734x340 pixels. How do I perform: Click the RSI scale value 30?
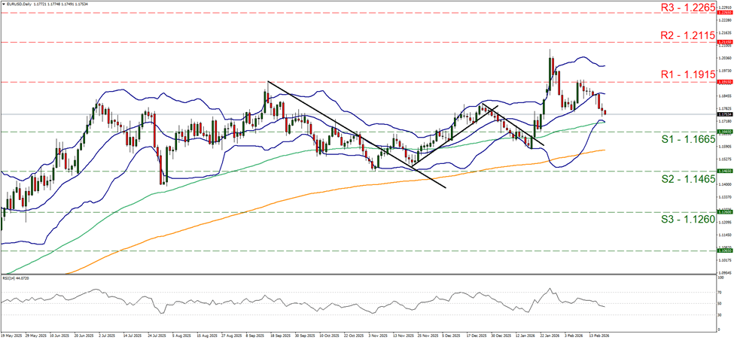tap(721, 314)
